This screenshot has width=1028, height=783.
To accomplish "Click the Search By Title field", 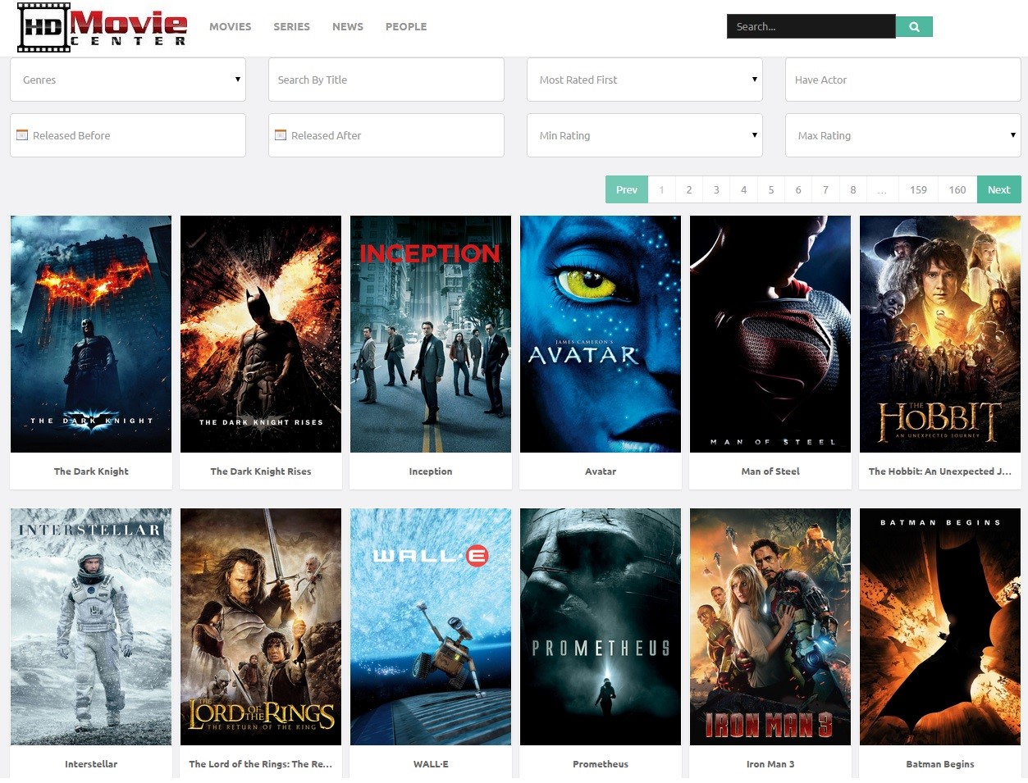I will 386,80.
